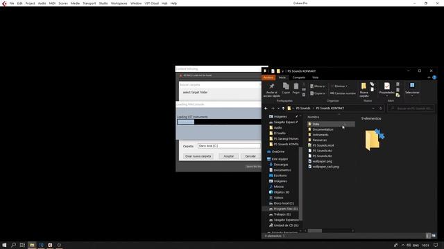Open the Project menu in Cubase
The height and width of the screenshot is (249, 444).
tap(30, 3)
